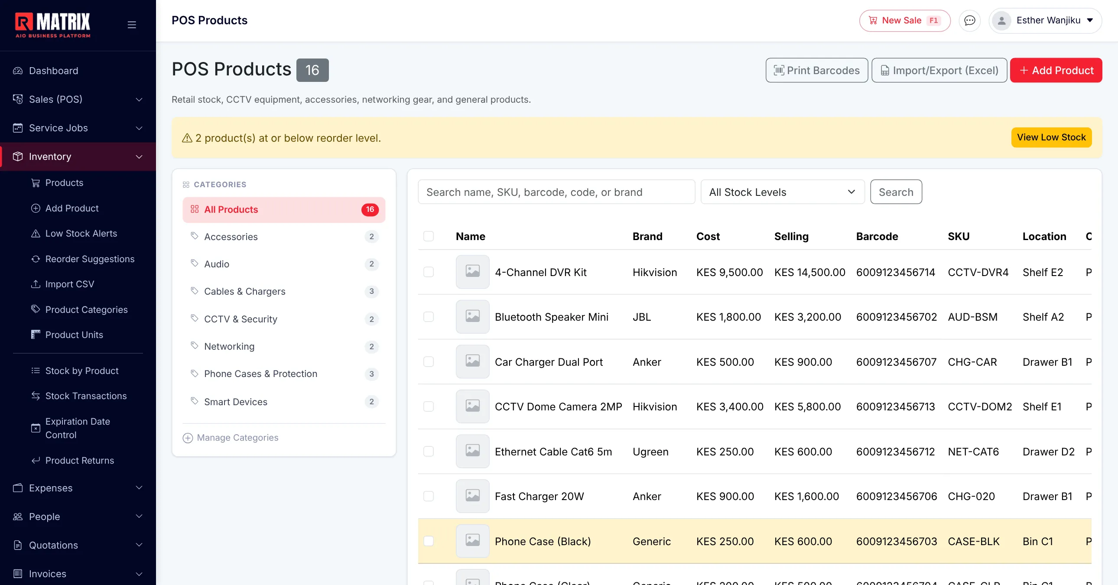1118x585 pixels.
Task: Click the Stock by Product list icon
Action: (36, 370)
